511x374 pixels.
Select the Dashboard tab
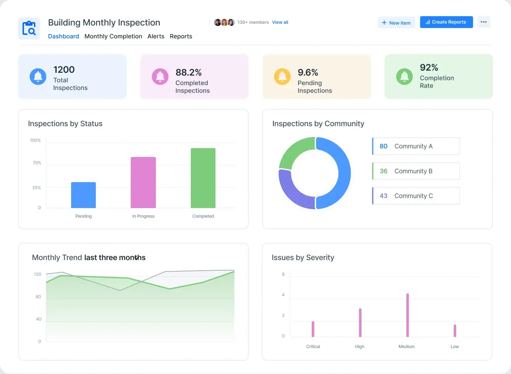coord(63,37)
